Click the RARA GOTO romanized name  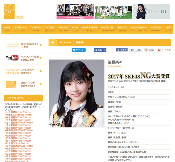(114, 66)
